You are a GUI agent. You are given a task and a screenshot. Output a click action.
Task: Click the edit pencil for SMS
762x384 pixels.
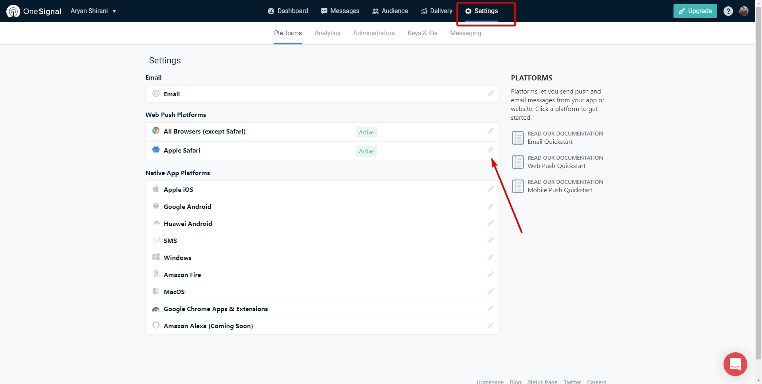(x=491, y=240)
